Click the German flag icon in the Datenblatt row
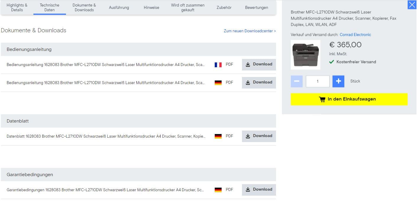Image resolution: width=418 pixels, height=201 pixels. click(218, 136)
